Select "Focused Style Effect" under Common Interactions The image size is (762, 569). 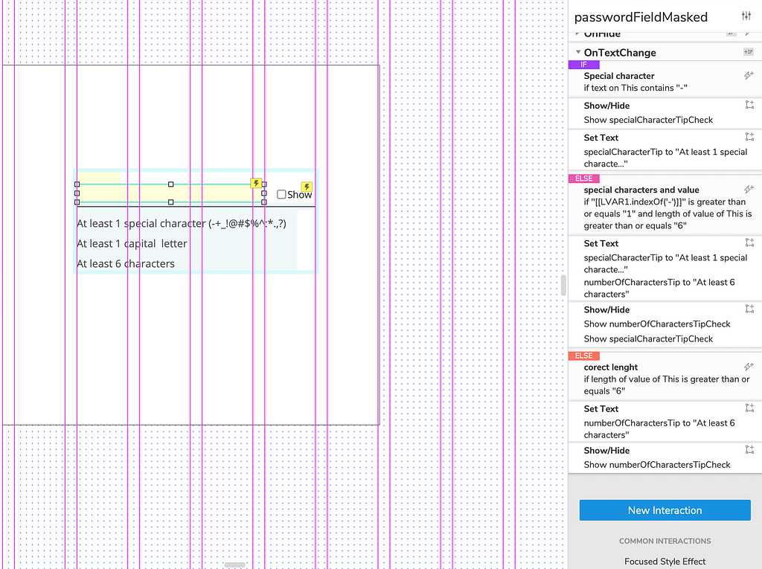coord(664,561)
